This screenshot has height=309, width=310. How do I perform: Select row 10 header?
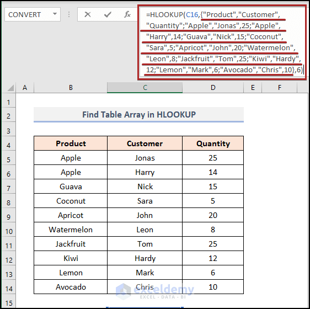[x=9, y=230]
